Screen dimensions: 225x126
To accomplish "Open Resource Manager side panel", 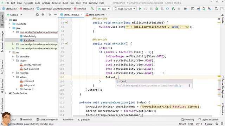I will (x=2, y=41).
